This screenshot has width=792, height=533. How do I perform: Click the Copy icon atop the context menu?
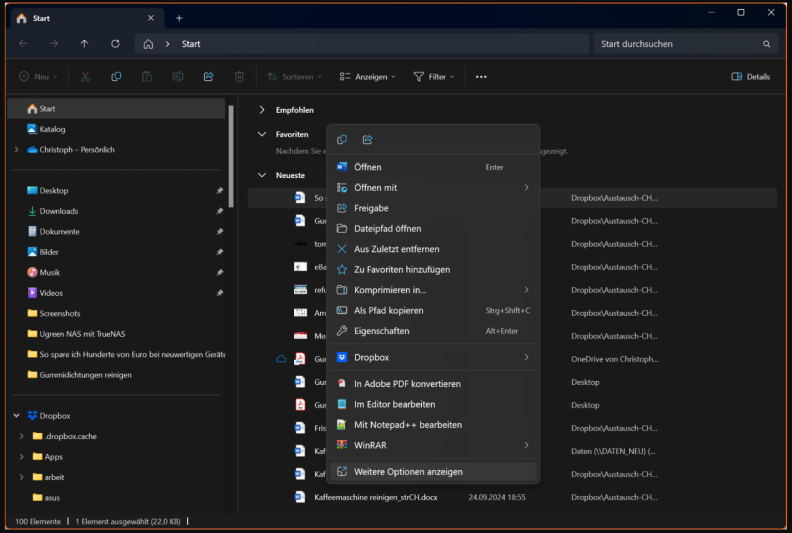342,139
